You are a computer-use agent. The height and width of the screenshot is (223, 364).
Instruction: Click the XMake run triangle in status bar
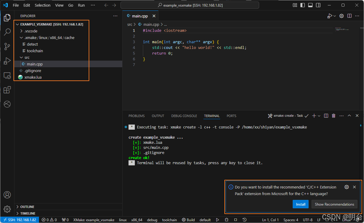[x=218, y=220]
